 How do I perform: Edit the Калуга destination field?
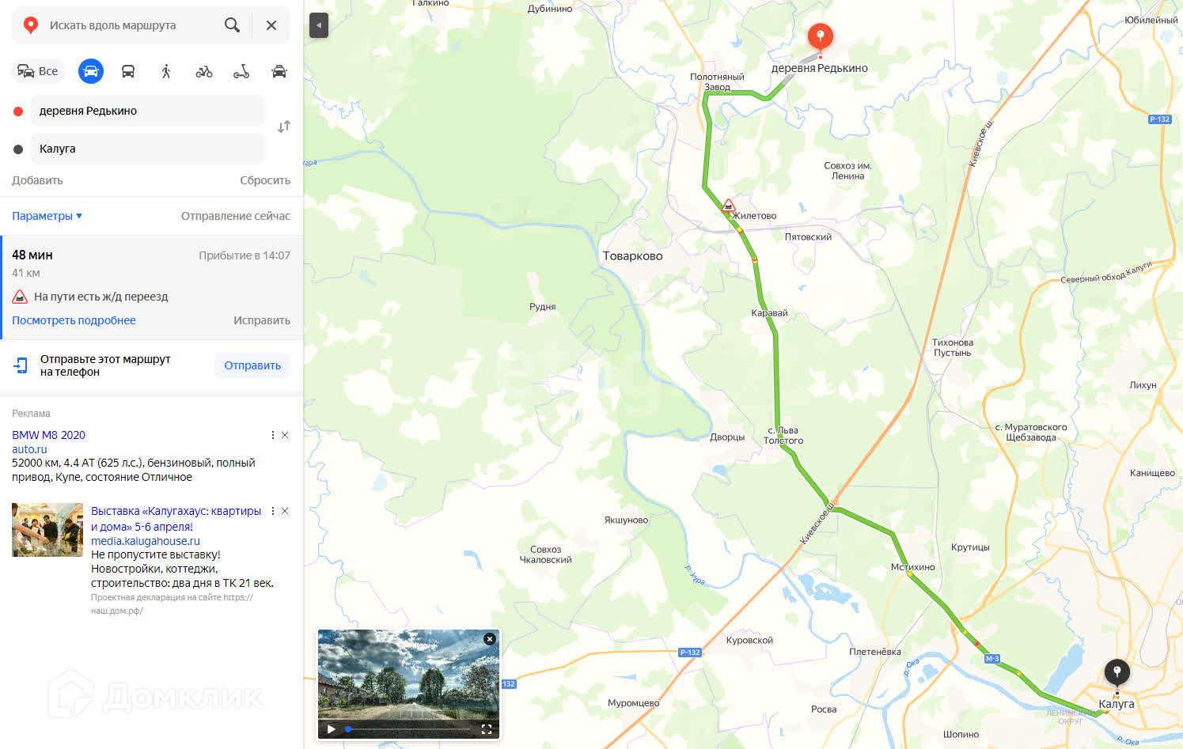pos(147,149)
